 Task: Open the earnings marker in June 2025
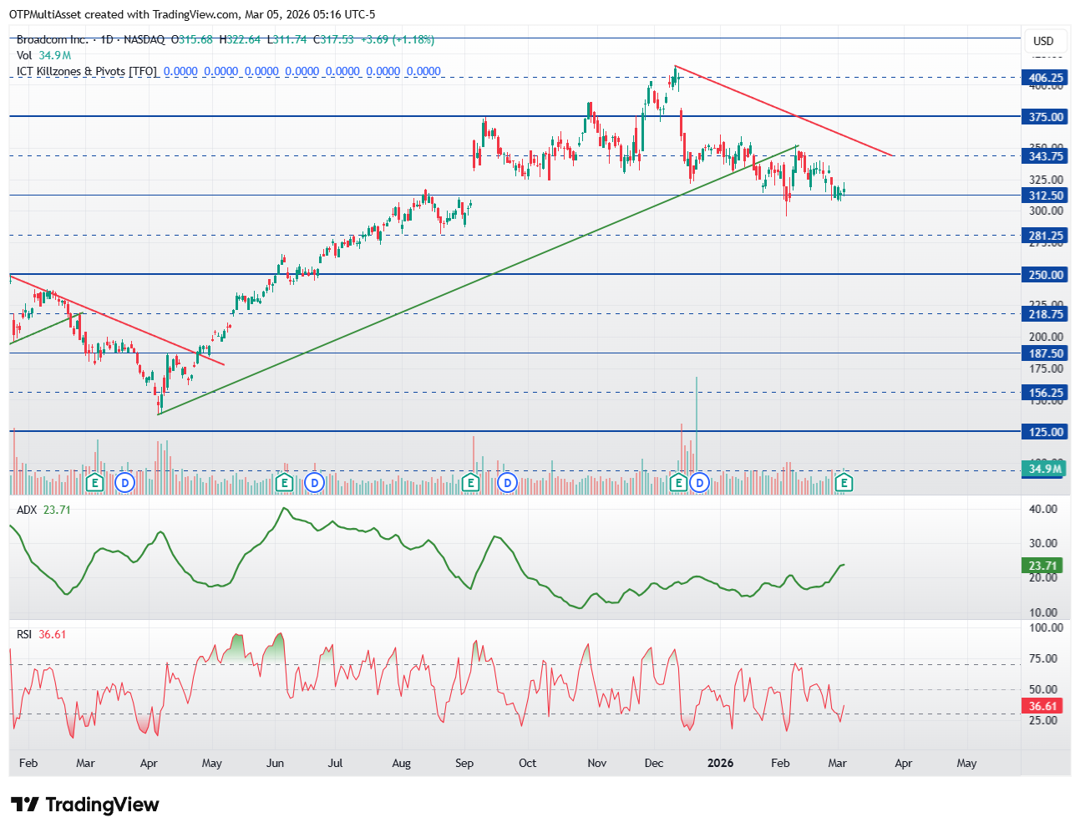pos(284,482)
